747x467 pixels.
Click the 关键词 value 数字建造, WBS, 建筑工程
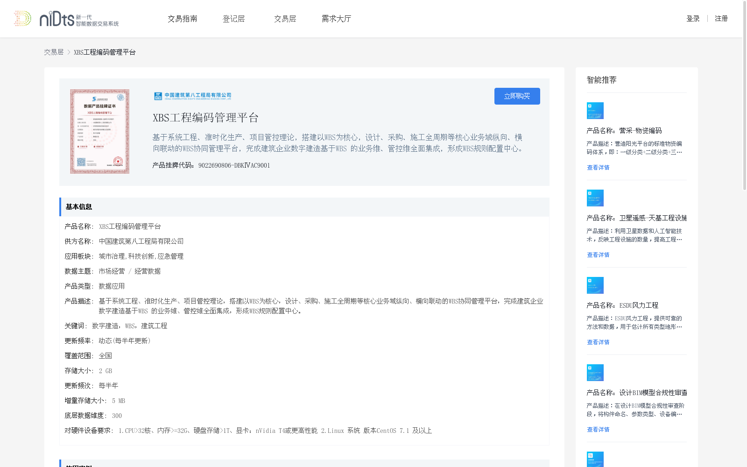click(129, 326)
